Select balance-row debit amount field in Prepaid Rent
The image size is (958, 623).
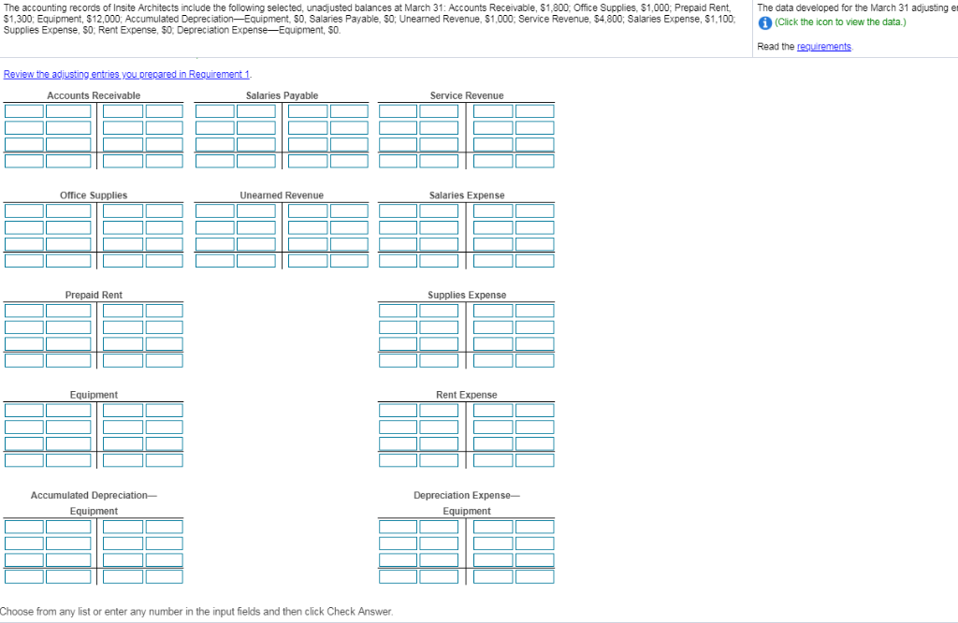68,360
